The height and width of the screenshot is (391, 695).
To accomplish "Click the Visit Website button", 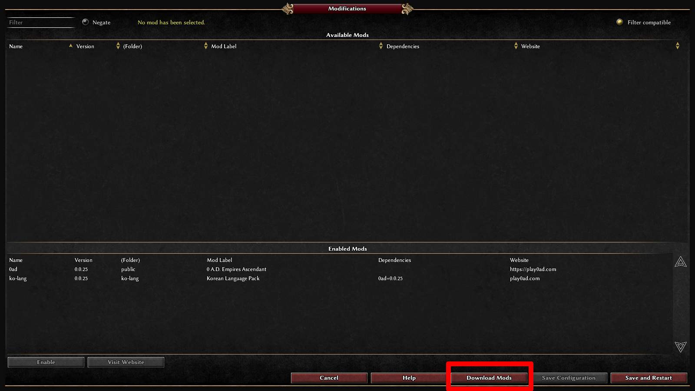I will (126, 362).
